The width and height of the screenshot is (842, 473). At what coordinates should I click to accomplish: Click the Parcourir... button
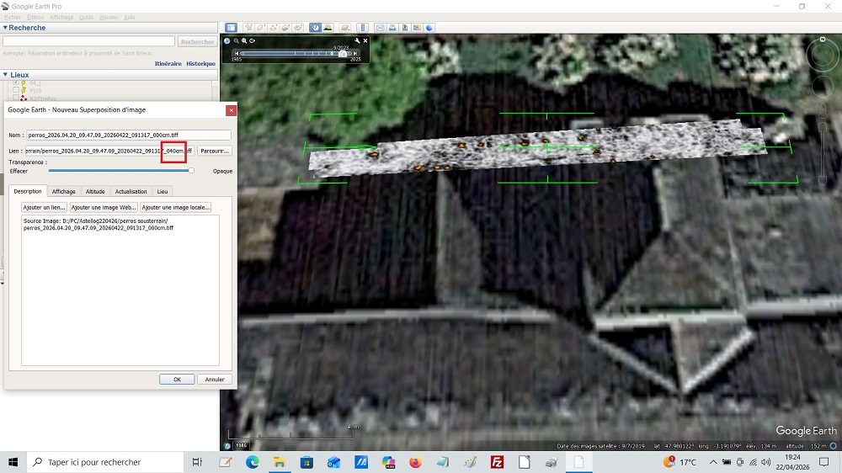coord(215,151)
